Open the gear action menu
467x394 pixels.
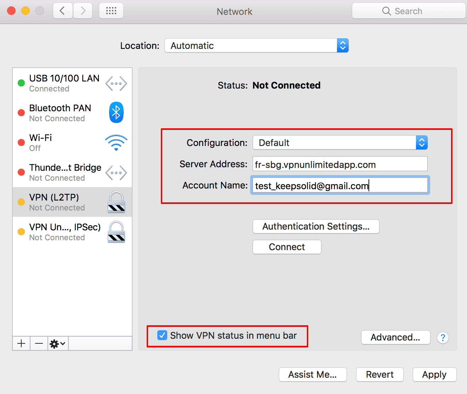pos(58,343)
